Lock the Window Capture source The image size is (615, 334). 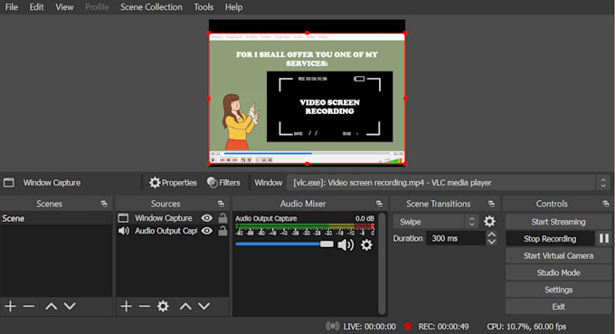coord(222,218)
